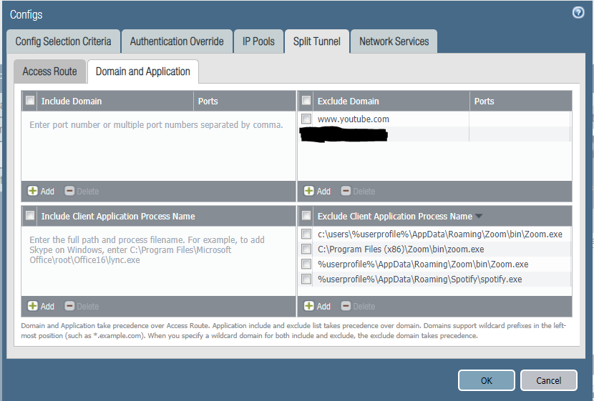Click plus icon under Exclude Client Application Process

coord(309,306)
